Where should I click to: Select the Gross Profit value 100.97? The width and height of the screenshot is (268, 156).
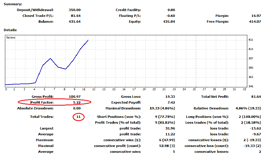(75, 97)
